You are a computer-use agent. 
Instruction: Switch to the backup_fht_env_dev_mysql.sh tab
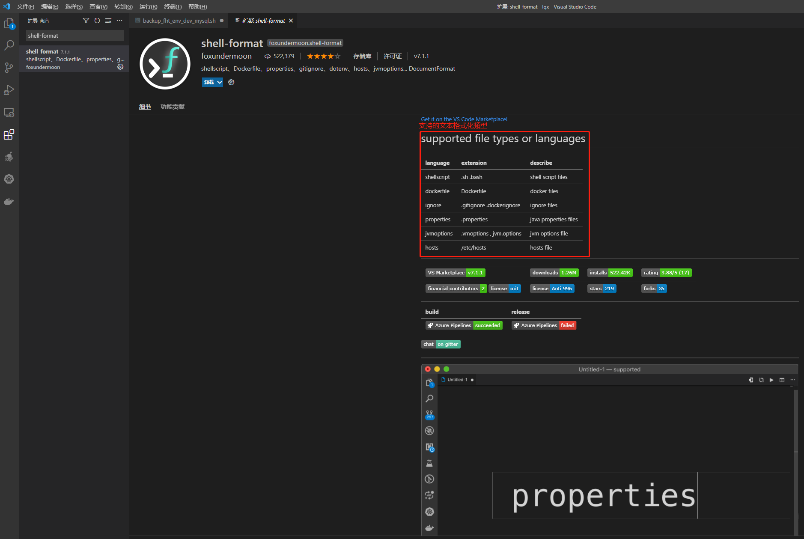(179, 20)
